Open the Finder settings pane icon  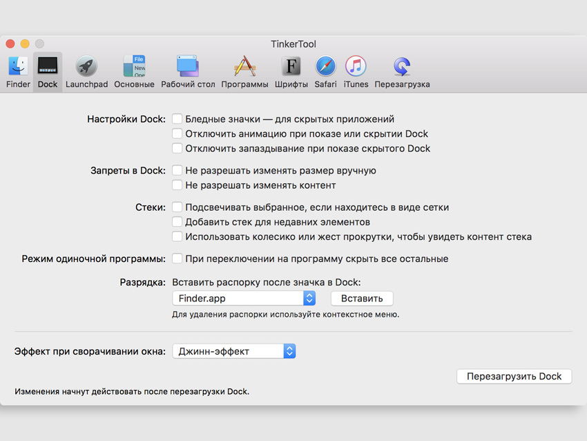(18, 67)
